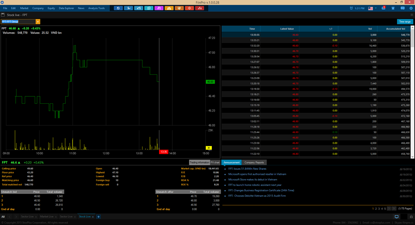Open the Company menu
Viewport: 415px width, 225px height.
(x=38, y=8)
